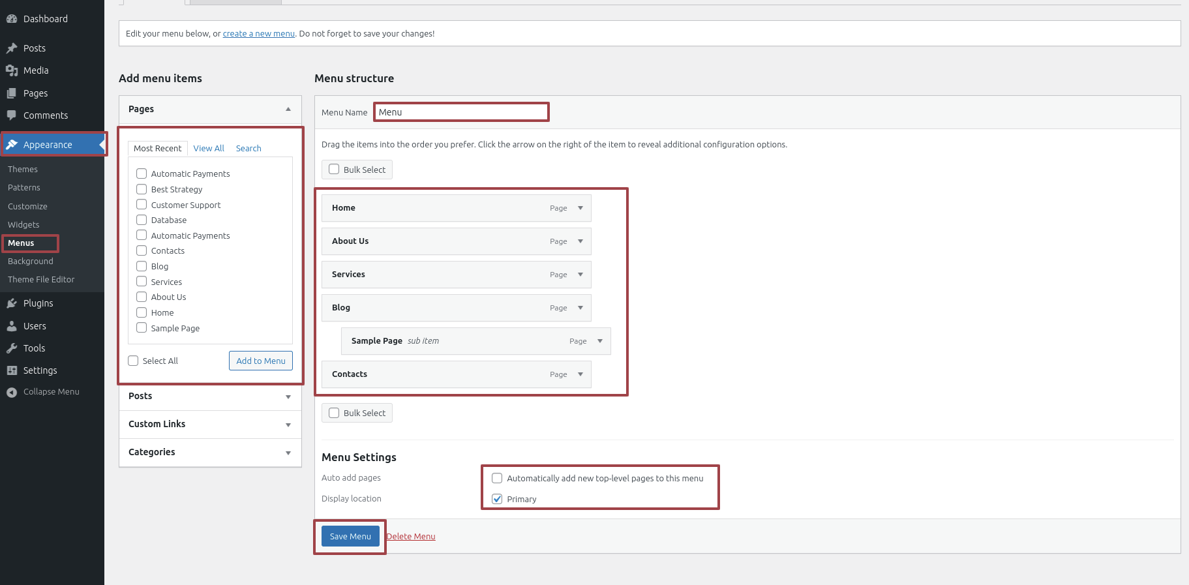Open the Menus submenu item
The image size is (1189, 585).
point(21,243)
